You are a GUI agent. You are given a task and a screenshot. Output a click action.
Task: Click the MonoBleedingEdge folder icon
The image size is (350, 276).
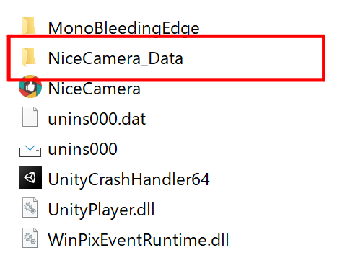point(30,27)
